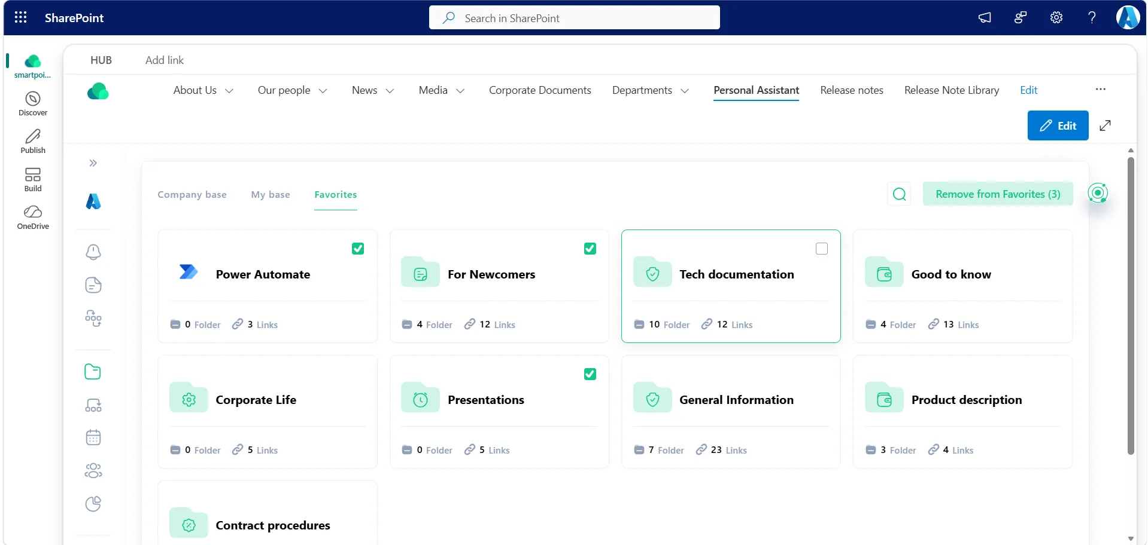This screenshot has width=1148, height=545.
Task: Open Release Note Library in navigation
Action: click(952, 90)
